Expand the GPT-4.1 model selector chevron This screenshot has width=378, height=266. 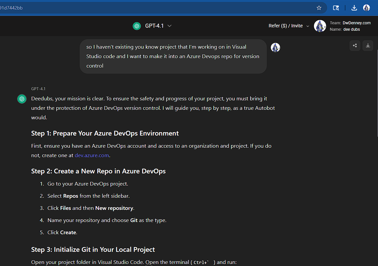[x=170, y=26]
